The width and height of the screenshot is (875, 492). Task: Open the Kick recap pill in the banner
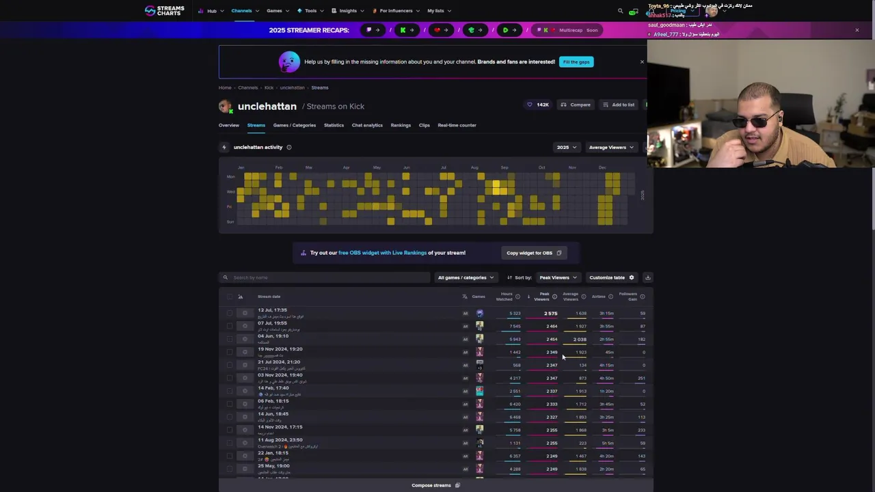pyautogui.click(x=407, y=30)
